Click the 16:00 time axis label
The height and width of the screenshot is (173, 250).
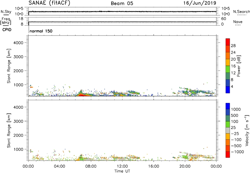[x=153, y=166]
